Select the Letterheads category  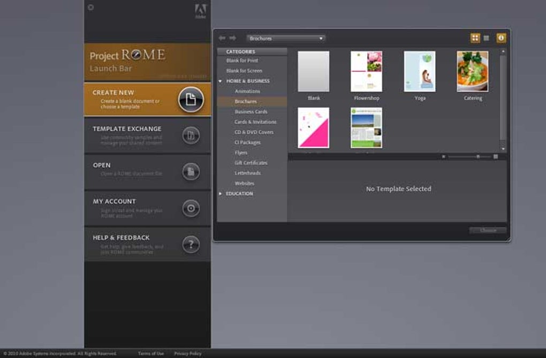pyautogui.click(x=248, y=173)
